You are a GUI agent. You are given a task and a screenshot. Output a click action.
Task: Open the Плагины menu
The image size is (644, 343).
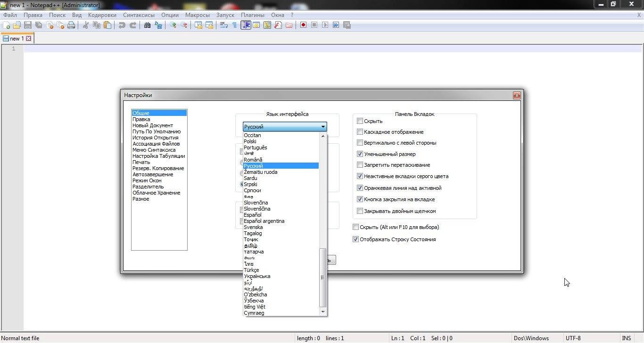point(253,15)
